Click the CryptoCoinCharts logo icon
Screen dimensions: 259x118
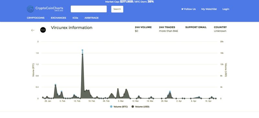pos(30,9)
